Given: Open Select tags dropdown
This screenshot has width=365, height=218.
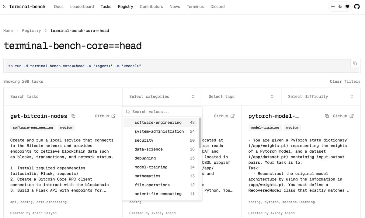Looking at the screenshot, I should [242, 96].
